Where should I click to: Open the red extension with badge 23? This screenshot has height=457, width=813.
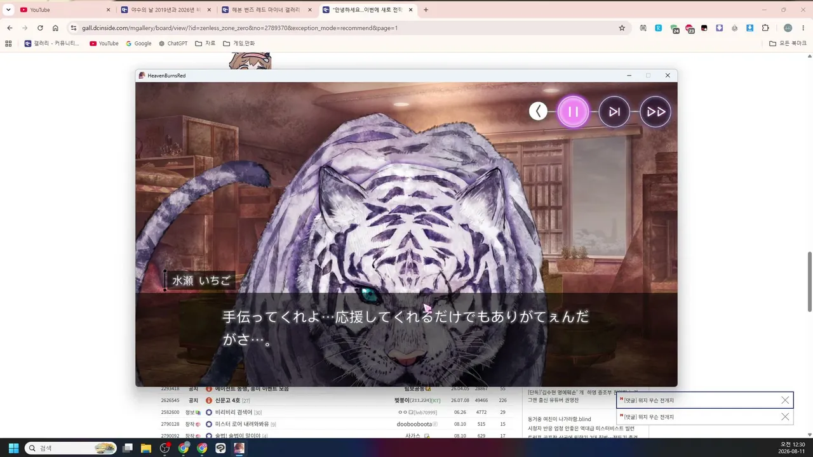point(690,29)
